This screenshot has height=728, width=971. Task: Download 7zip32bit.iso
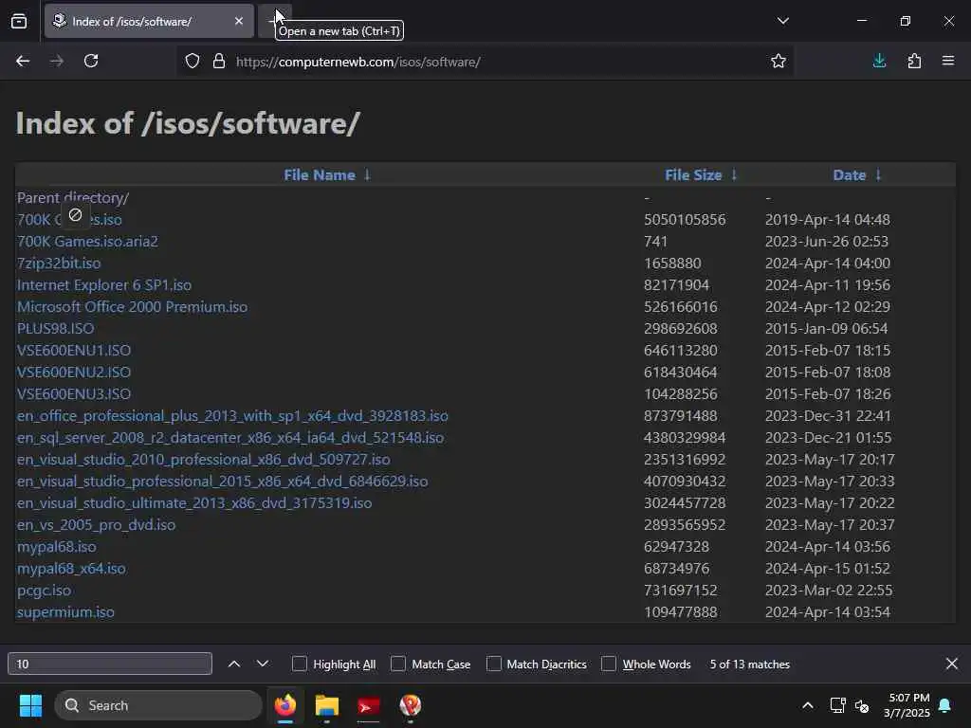(59, 264)
